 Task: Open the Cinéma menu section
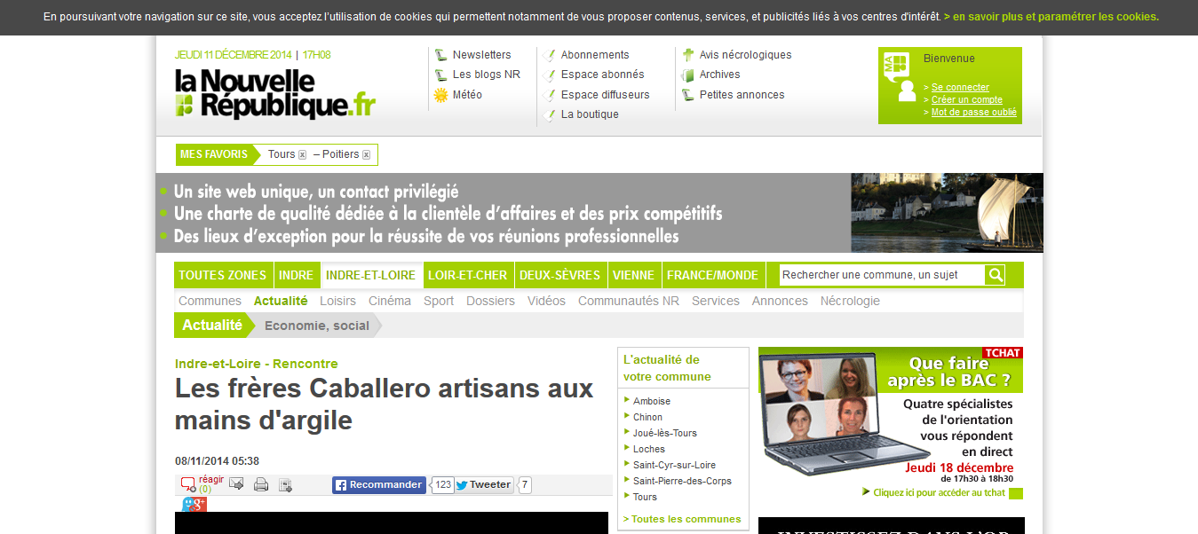click(x=390, y=301)
